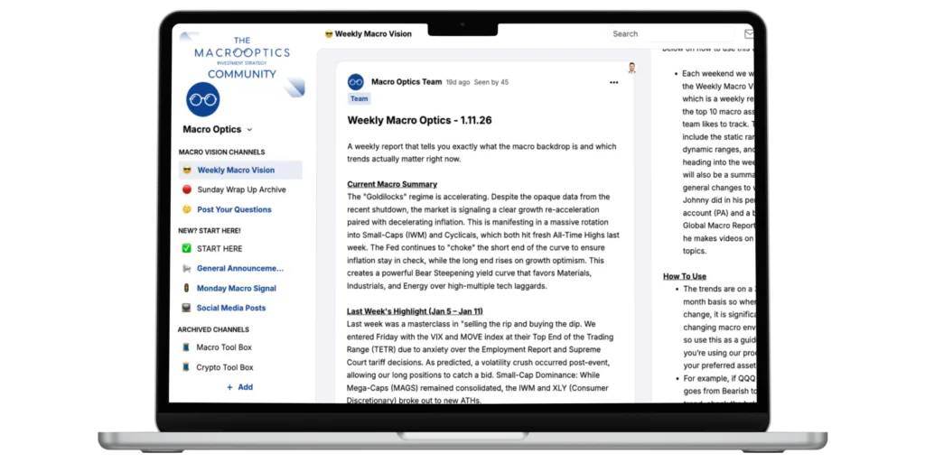Open the Crypto Tool Box archived channel

point(225,367)
